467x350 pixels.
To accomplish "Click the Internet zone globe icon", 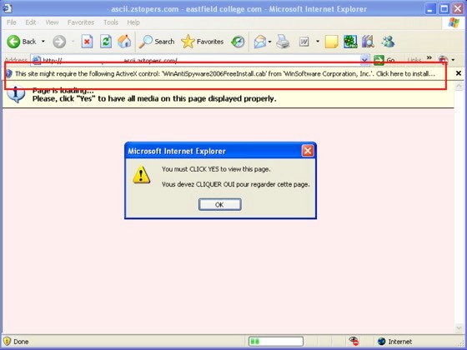I will 381,342.
